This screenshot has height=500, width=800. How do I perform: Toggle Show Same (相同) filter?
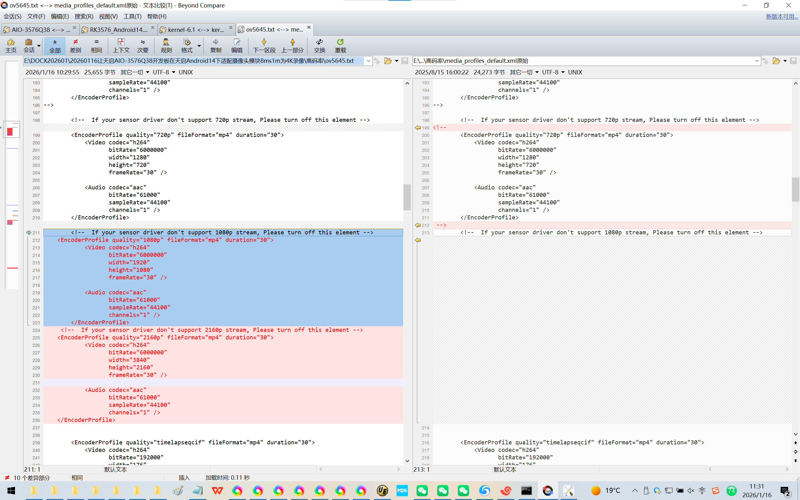pos(96,45)
